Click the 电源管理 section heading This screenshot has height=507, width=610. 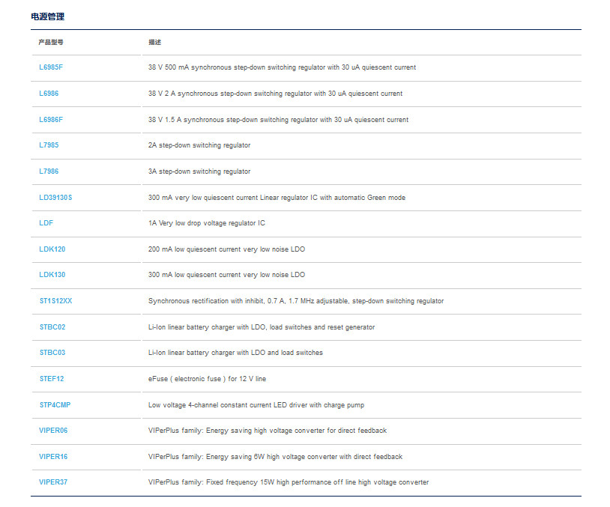[47, 16]
